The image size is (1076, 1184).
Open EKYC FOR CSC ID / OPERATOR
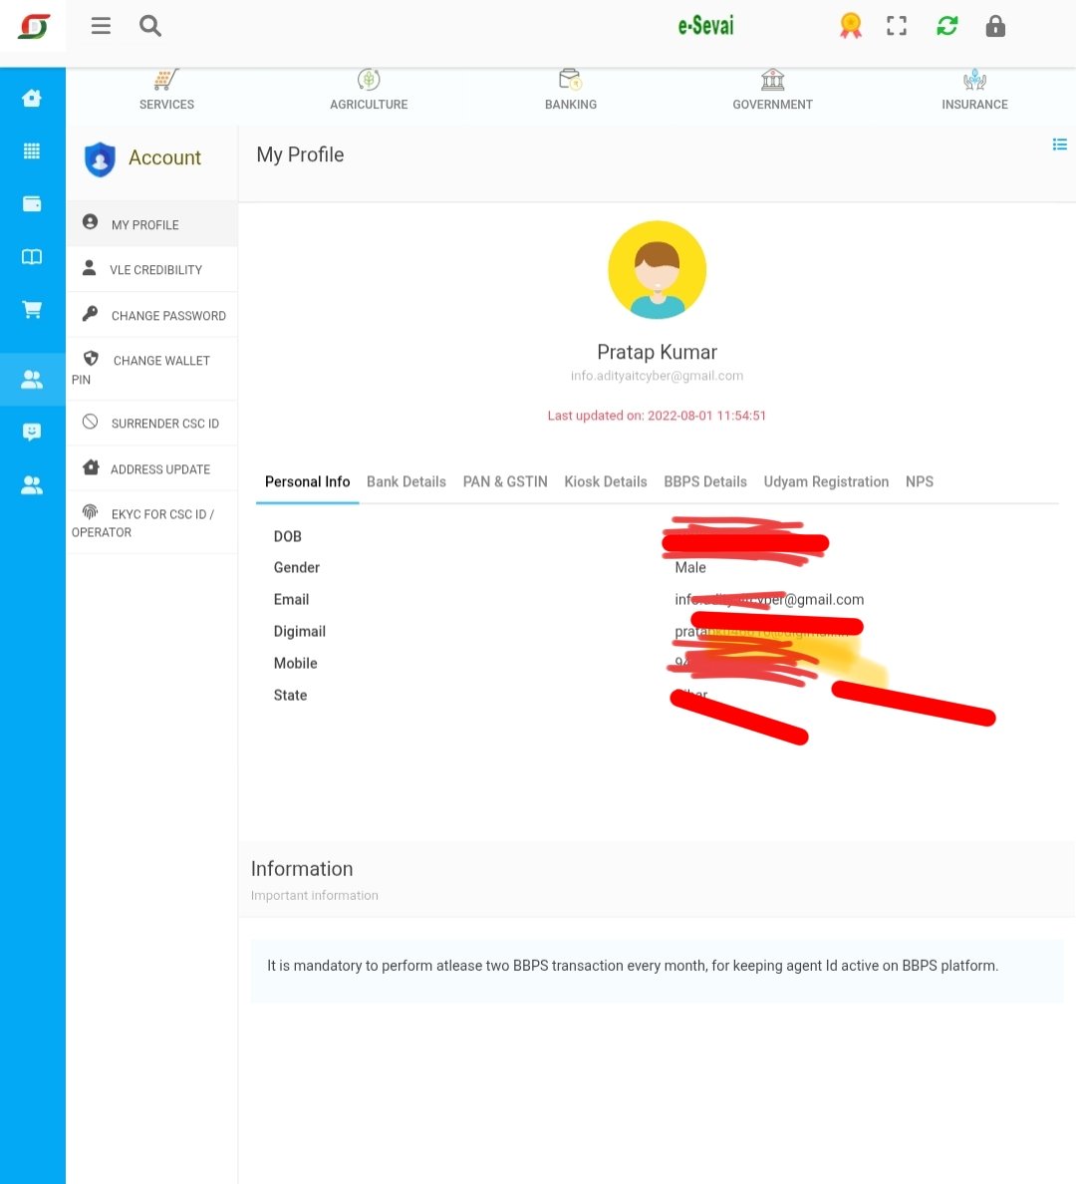tap(151, 522)
